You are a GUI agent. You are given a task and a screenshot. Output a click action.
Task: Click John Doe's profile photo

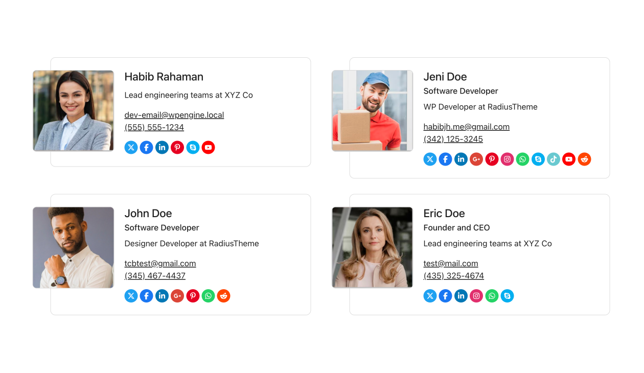click(x=74, y=247)
